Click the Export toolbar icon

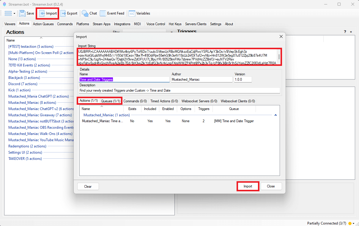point(63,13)
